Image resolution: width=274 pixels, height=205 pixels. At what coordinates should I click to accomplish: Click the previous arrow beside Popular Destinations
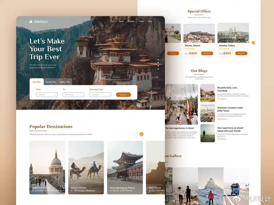click(x=136, y=134)
